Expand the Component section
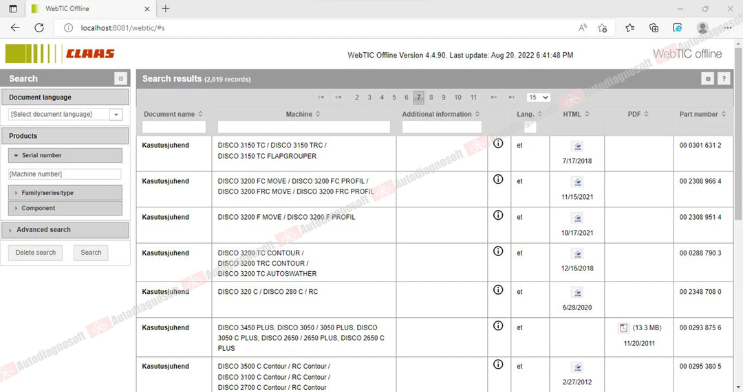The image size is (743, 392). point(65,208)
